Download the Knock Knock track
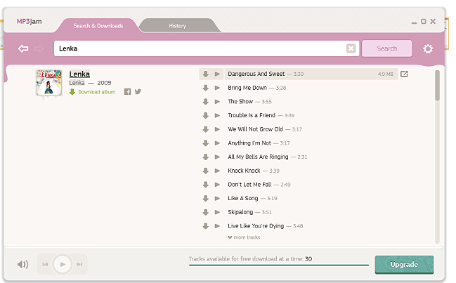Viewport: 456px width, 283px height. click(206, 171)
